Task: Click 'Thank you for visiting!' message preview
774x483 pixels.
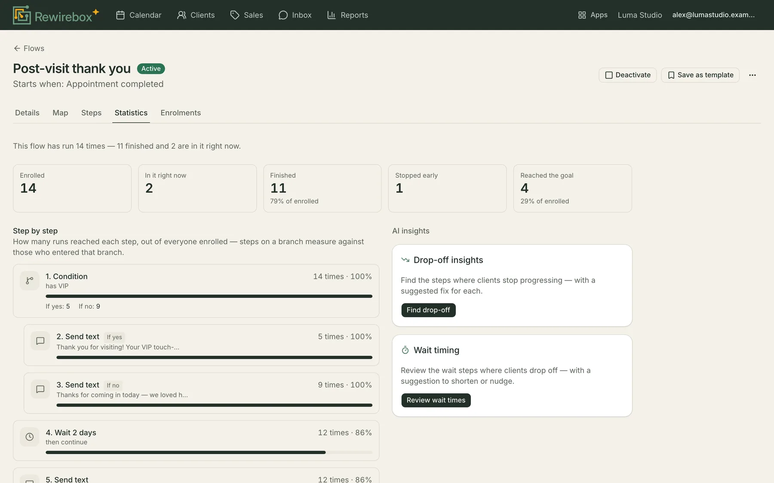Action: pyautogui.click(x=118, y=347)
